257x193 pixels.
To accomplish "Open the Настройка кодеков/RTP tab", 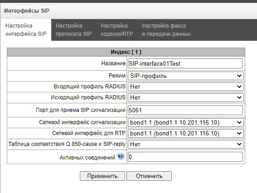I will (116, 29).
